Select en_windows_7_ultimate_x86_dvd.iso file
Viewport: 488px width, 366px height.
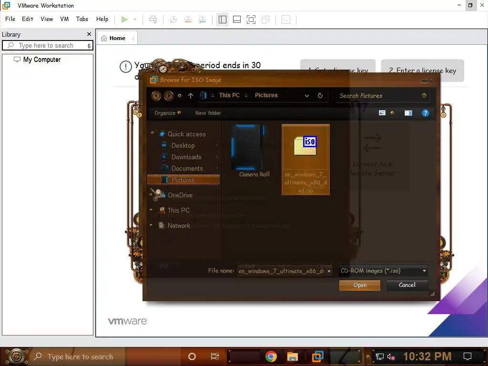coord(305,160)
